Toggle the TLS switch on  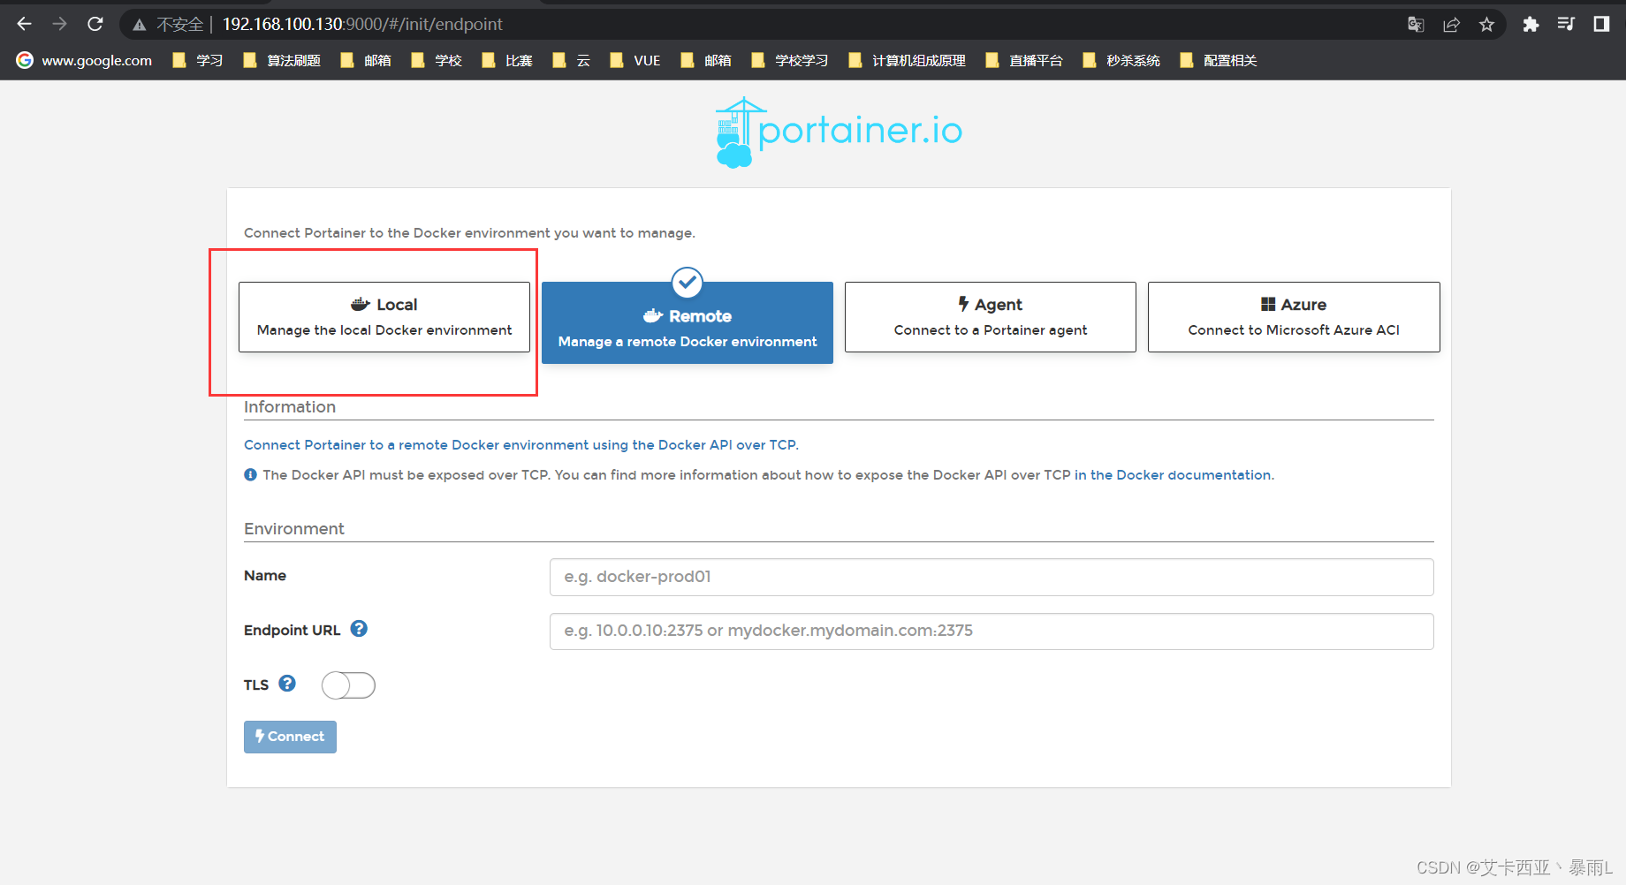348,685
